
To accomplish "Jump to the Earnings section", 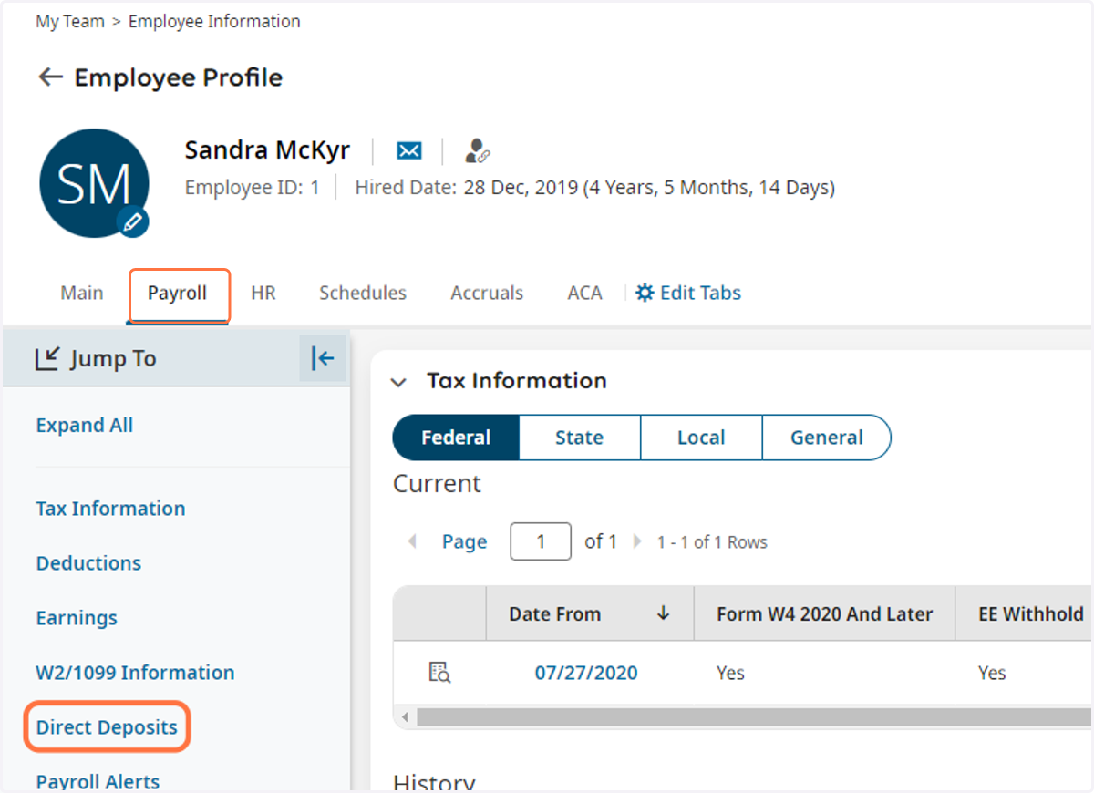I will click(77, 618).
